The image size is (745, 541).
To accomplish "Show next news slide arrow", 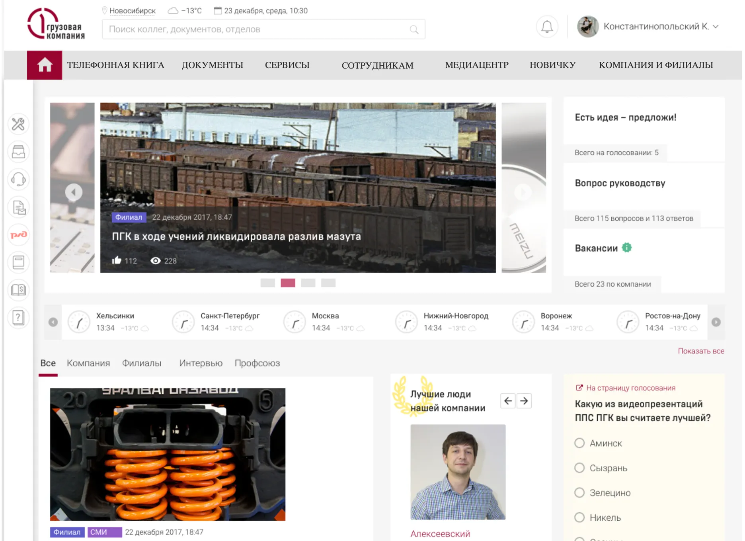I will (x=523, y=192).
